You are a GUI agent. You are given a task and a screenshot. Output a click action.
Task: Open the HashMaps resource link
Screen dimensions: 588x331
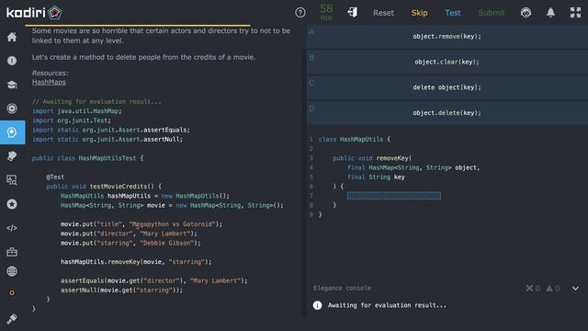pyautogui.click(x=49, y=82)
